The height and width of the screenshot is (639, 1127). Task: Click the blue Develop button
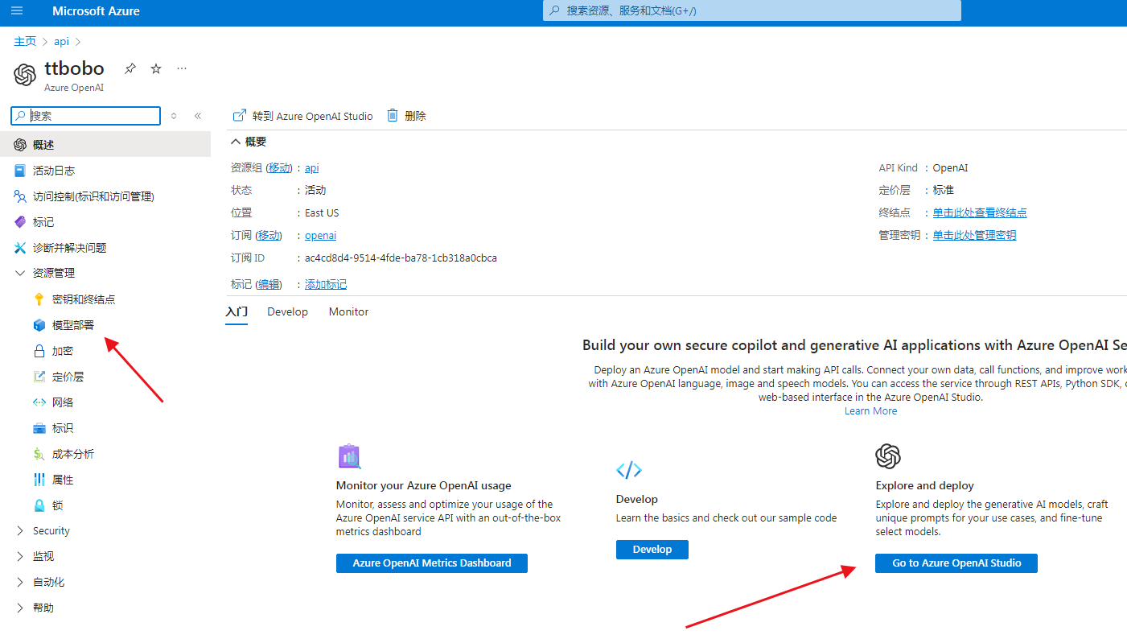652,550
